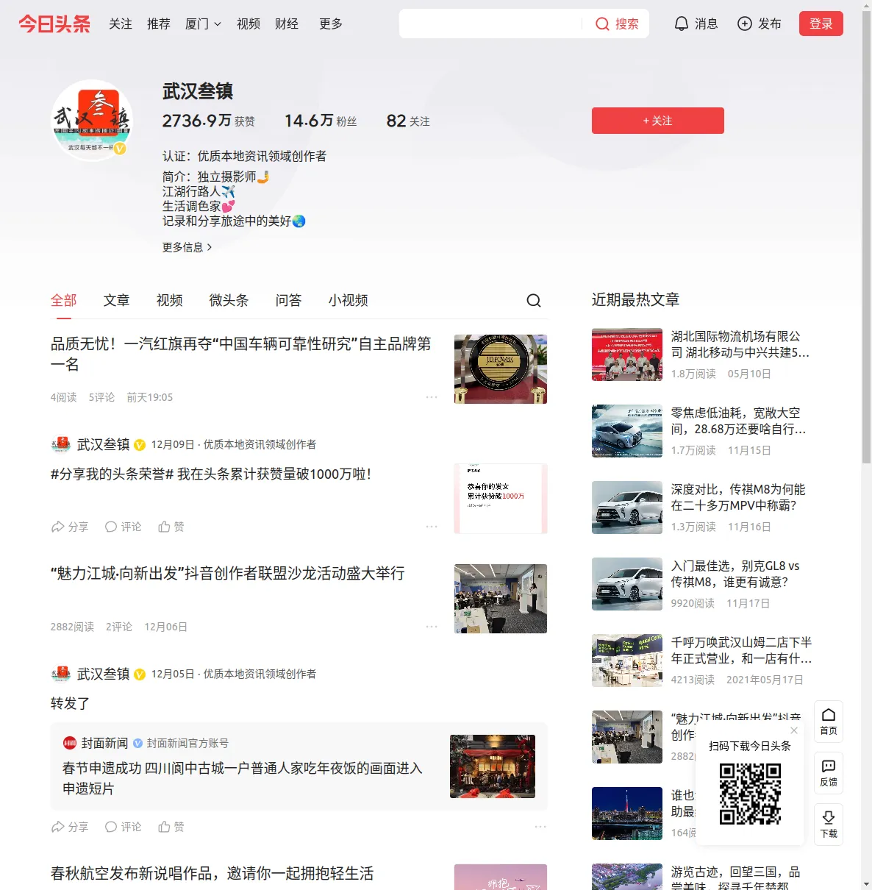Click the 封面新闻 source logo
Viewport: 872px width, 890px height.
(70, 743)
